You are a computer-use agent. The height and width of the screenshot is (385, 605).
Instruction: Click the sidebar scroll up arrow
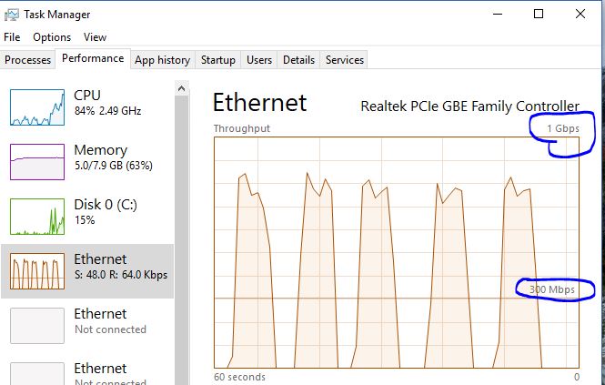(x=182, y=89)
